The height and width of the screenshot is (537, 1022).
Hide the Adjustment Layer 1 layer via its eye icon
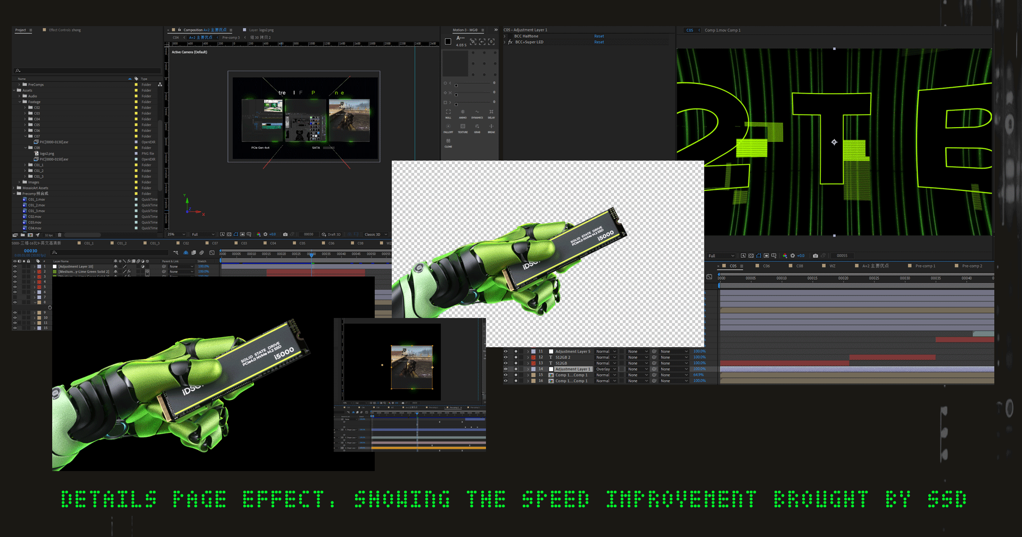coord(506,369)
